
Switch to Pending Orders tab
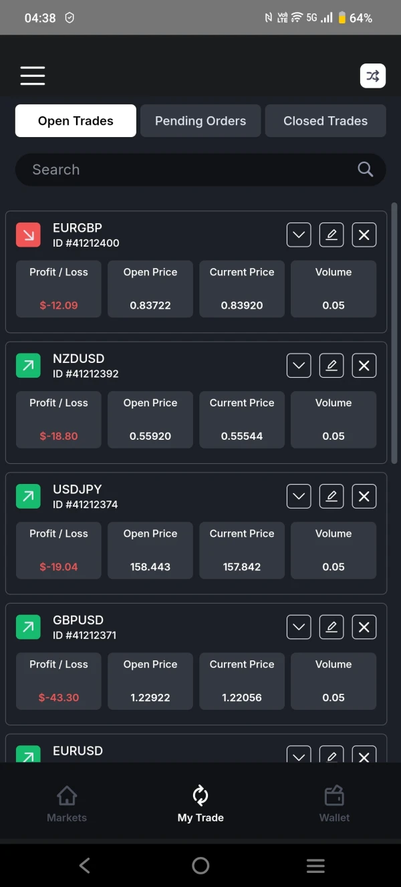(x=200, y=121)
